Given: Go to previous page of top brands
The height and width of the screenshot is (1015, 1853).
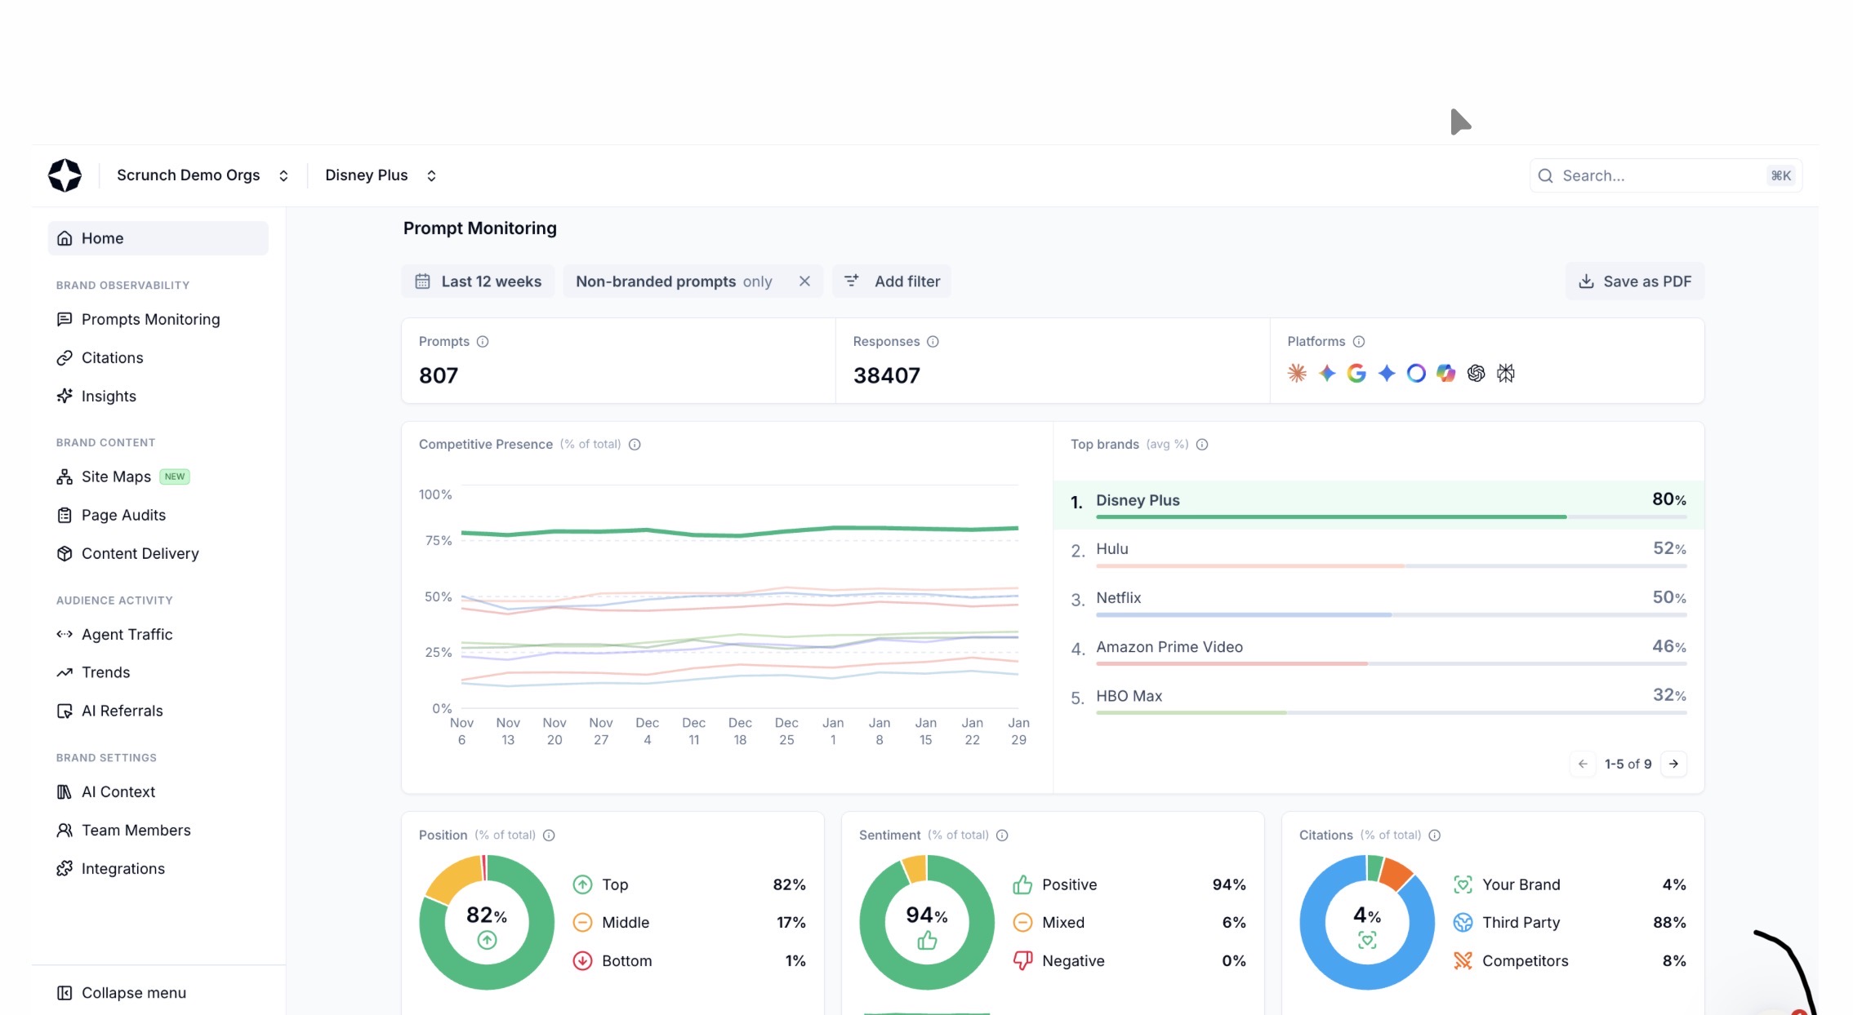Looking at the screenshot, I should click(1583, 764).
